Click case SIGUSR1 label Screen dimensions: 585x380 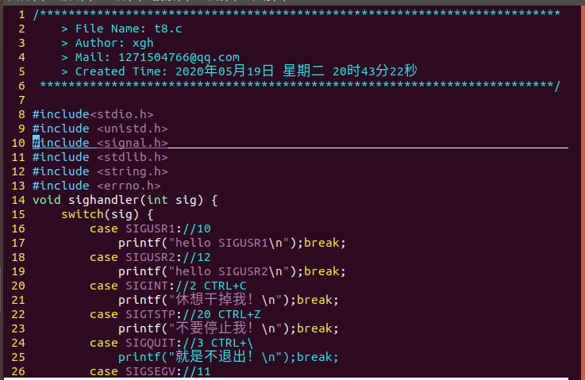[135, 228]
